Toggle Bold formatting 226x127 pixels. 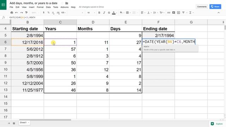(x=99, y=13)
